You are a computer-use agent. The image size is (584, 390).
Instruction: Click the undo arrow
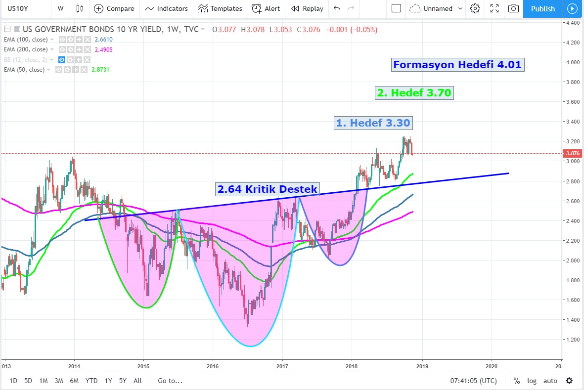(337, 8)
